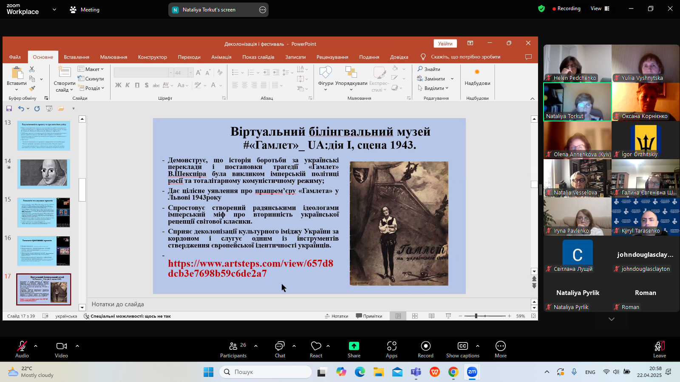Click the Увійти sign-in button
The image size is (680, 382).
pos(445,43)
